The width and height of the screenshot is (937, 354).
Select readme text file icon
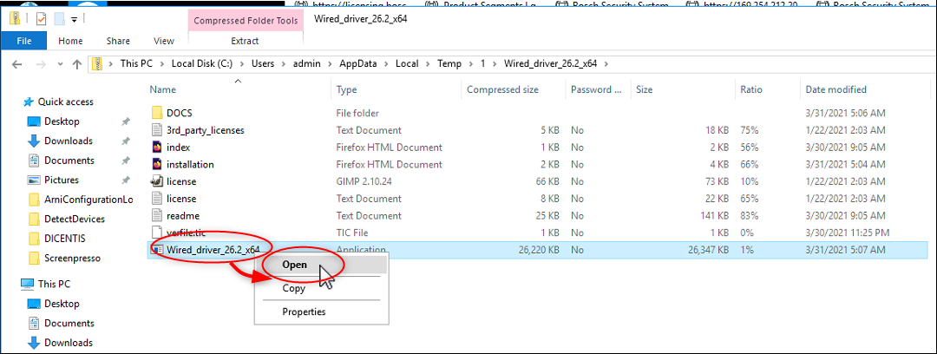157,215
